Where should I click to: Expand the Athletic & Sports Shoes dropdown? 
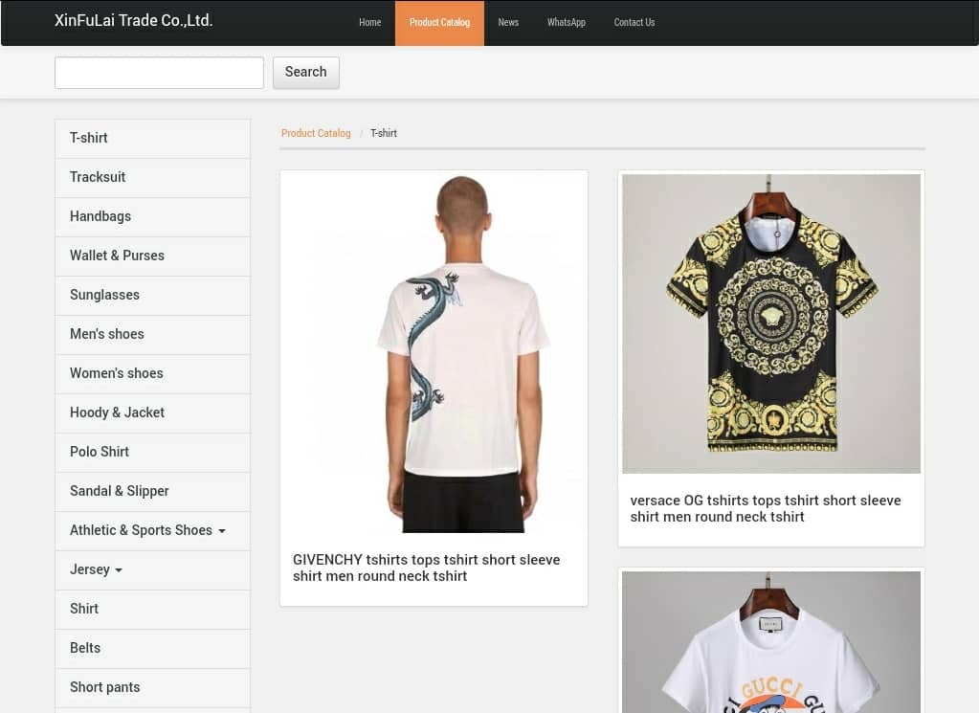tap(152, 531)
